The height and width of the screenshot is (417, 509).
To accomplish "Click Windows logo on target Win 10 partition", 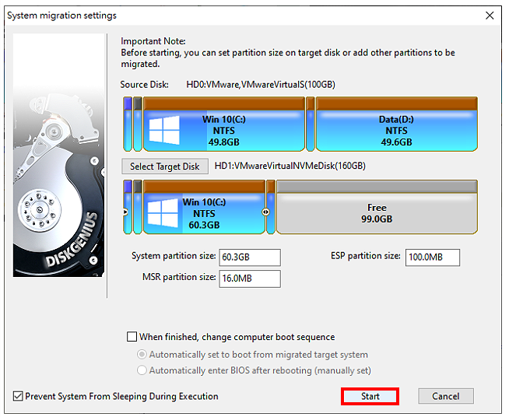I will (163, 213).
